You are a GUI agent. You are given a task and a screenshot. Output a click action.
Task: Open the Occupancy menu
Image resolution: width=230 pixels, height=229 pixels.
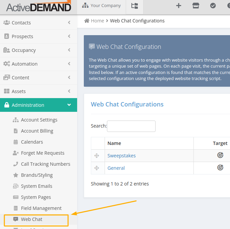coord(39,50)
